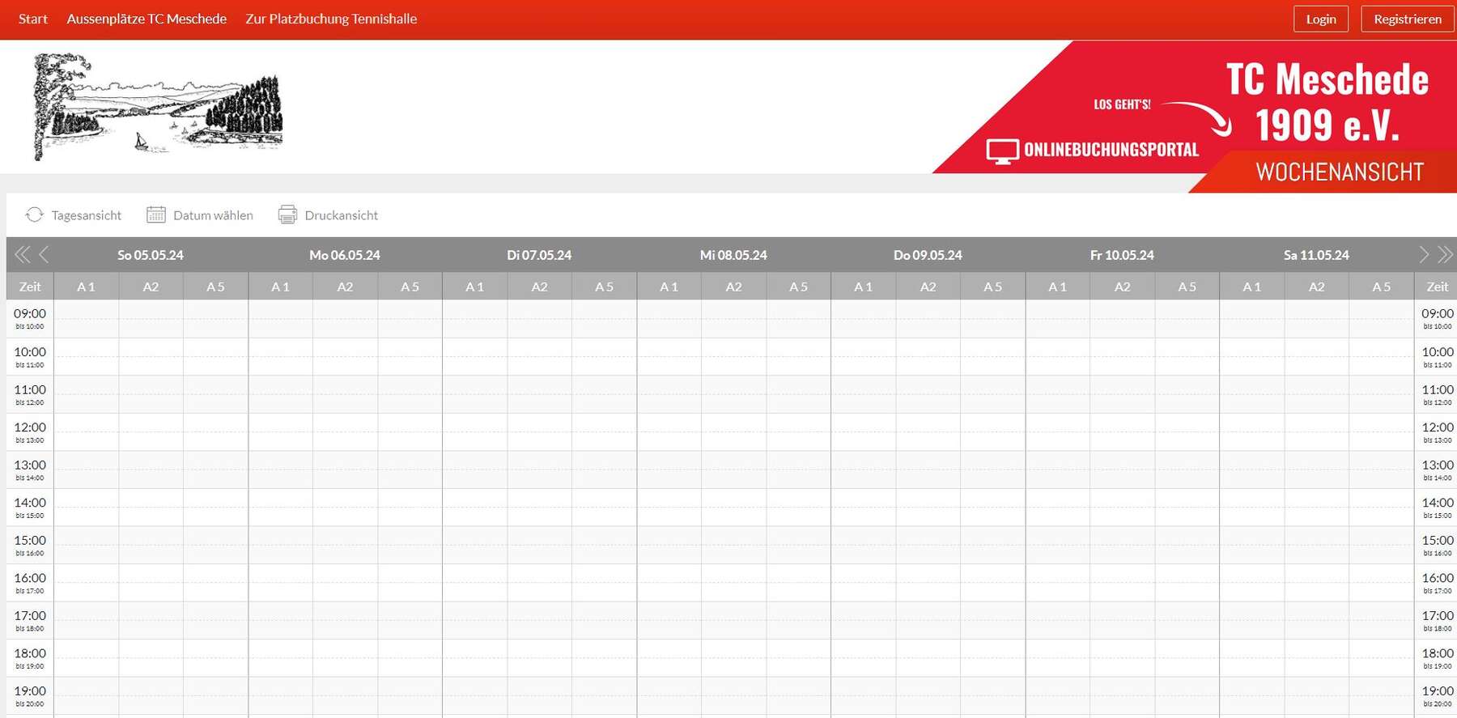Open the Start menu item
Image resolution: width=1457 pixels, height=718 pixels.
(33, 19)
